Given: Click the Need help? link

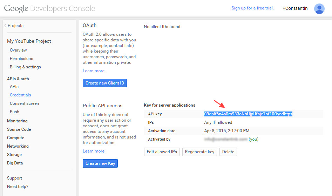Looking at the screenshot, I should click(18, 187).
